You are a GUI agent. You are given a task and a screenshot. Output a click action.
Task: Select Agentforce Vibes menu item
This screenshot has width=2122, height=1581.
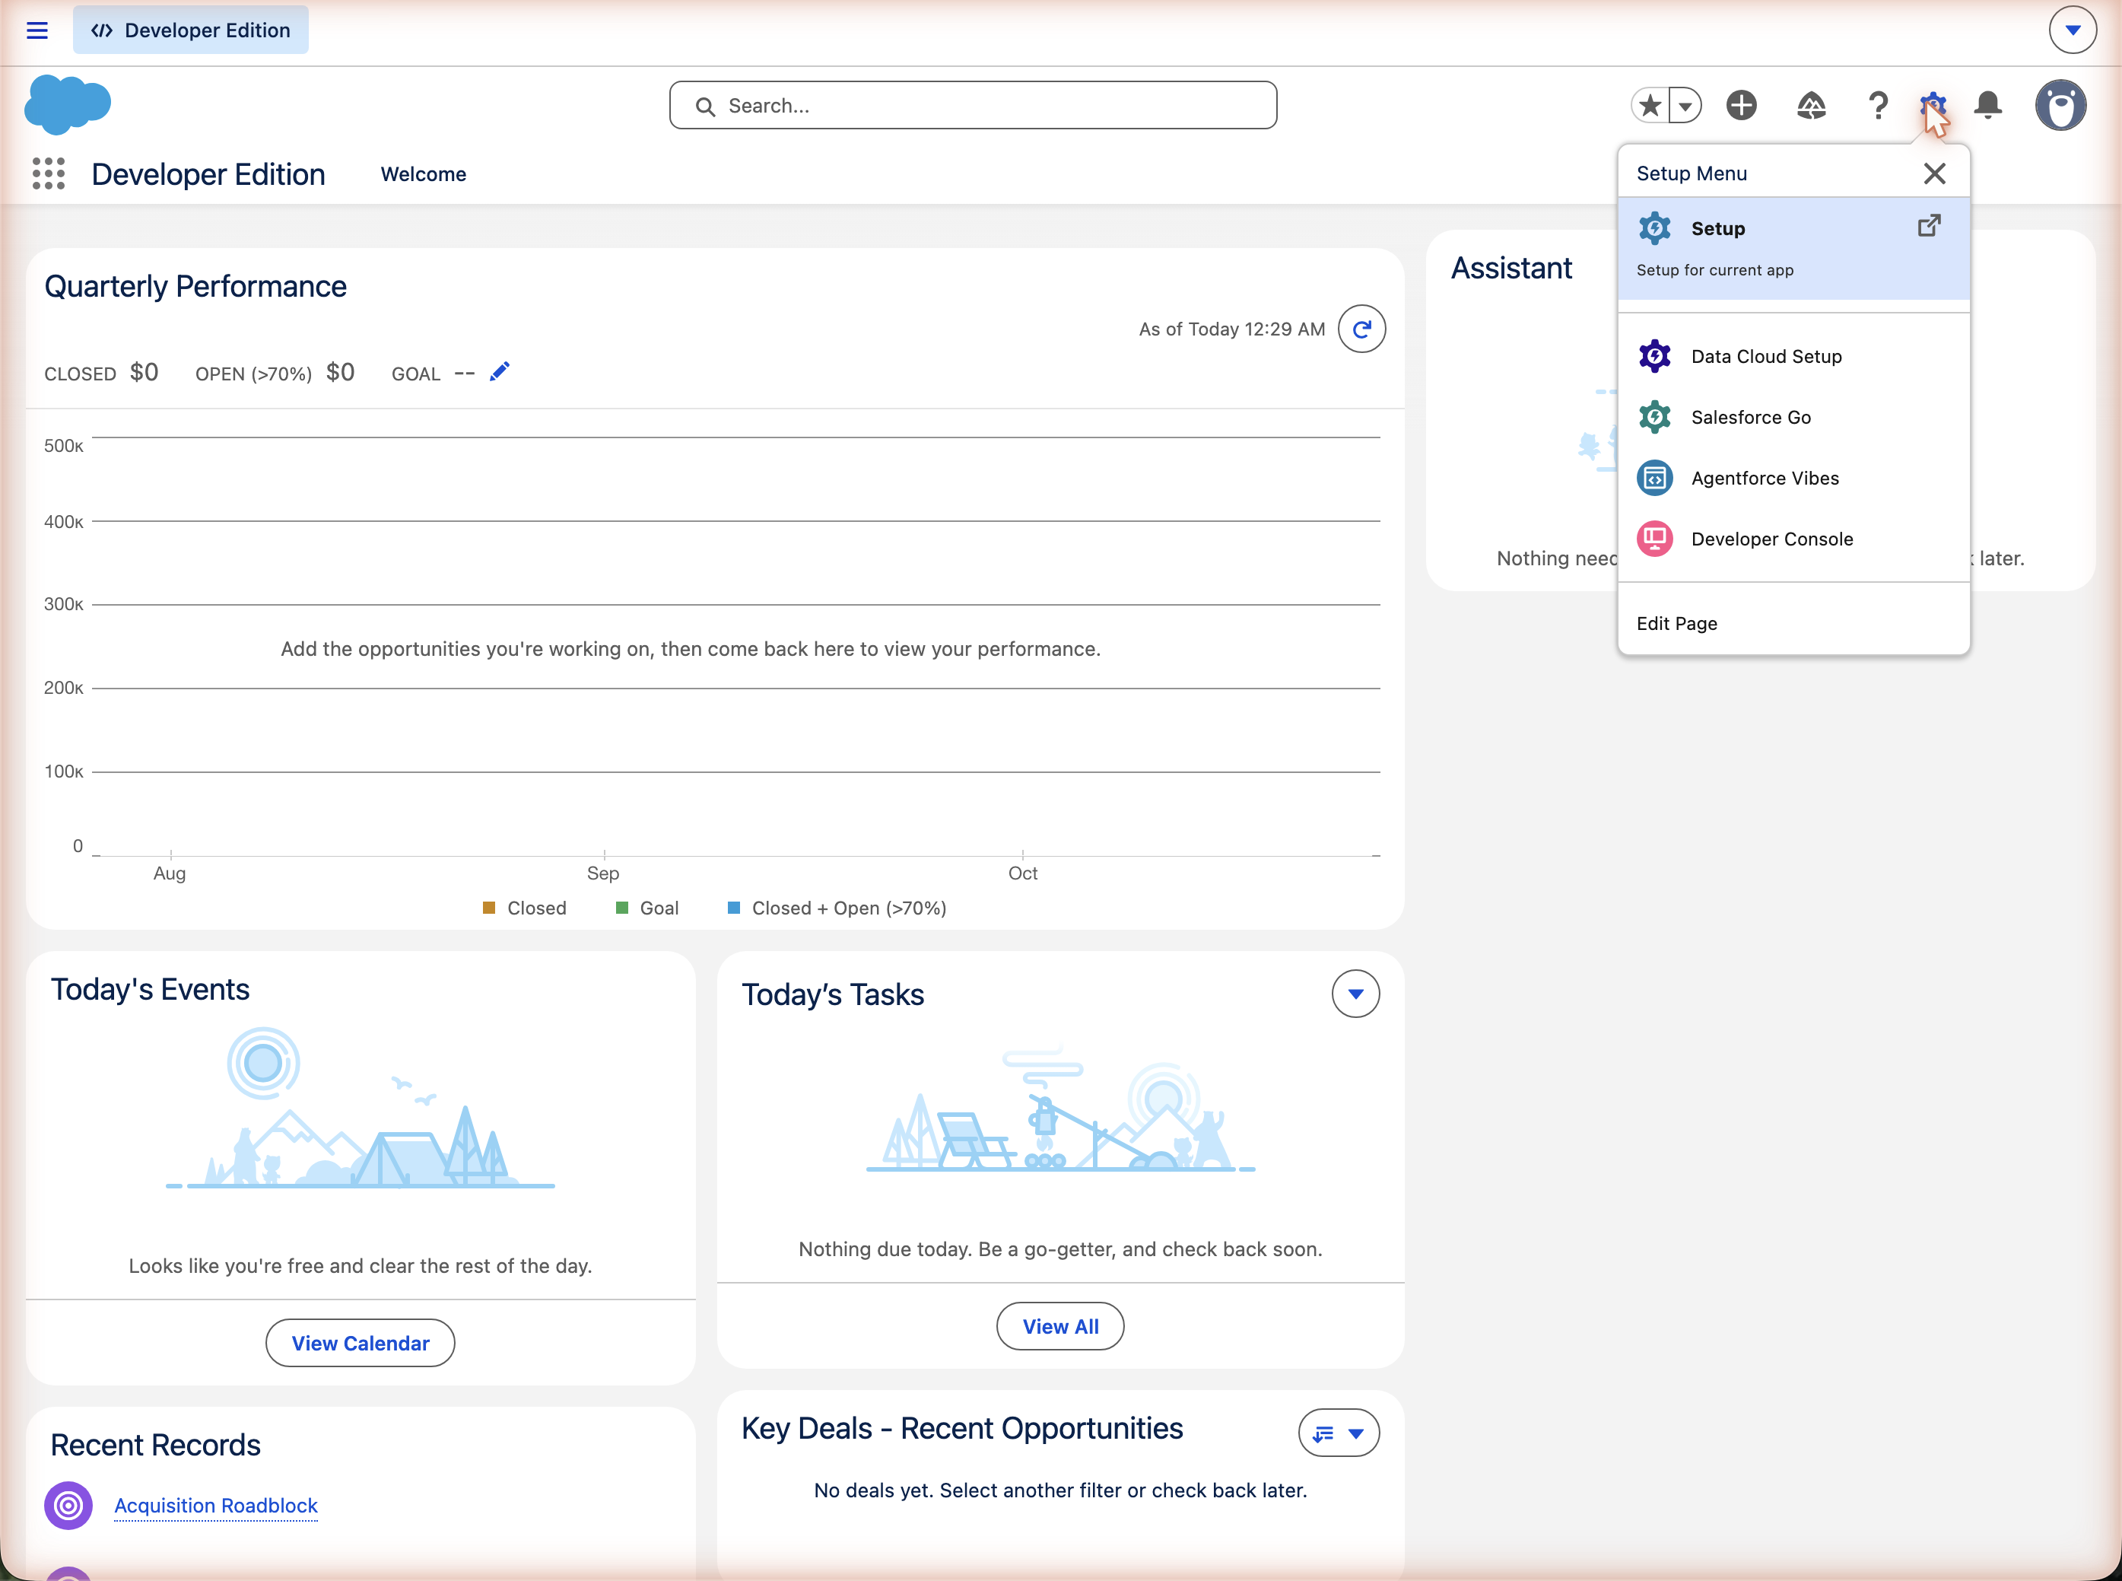(1793, 479)
